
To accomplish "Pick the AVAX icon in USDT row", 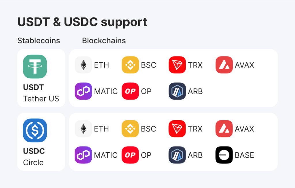I will [224, 65].
